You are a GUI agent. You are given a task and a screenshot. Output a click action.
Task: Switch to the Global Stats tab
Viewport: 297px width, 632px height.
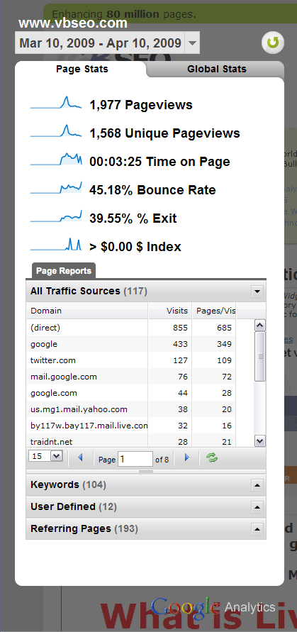216,69
